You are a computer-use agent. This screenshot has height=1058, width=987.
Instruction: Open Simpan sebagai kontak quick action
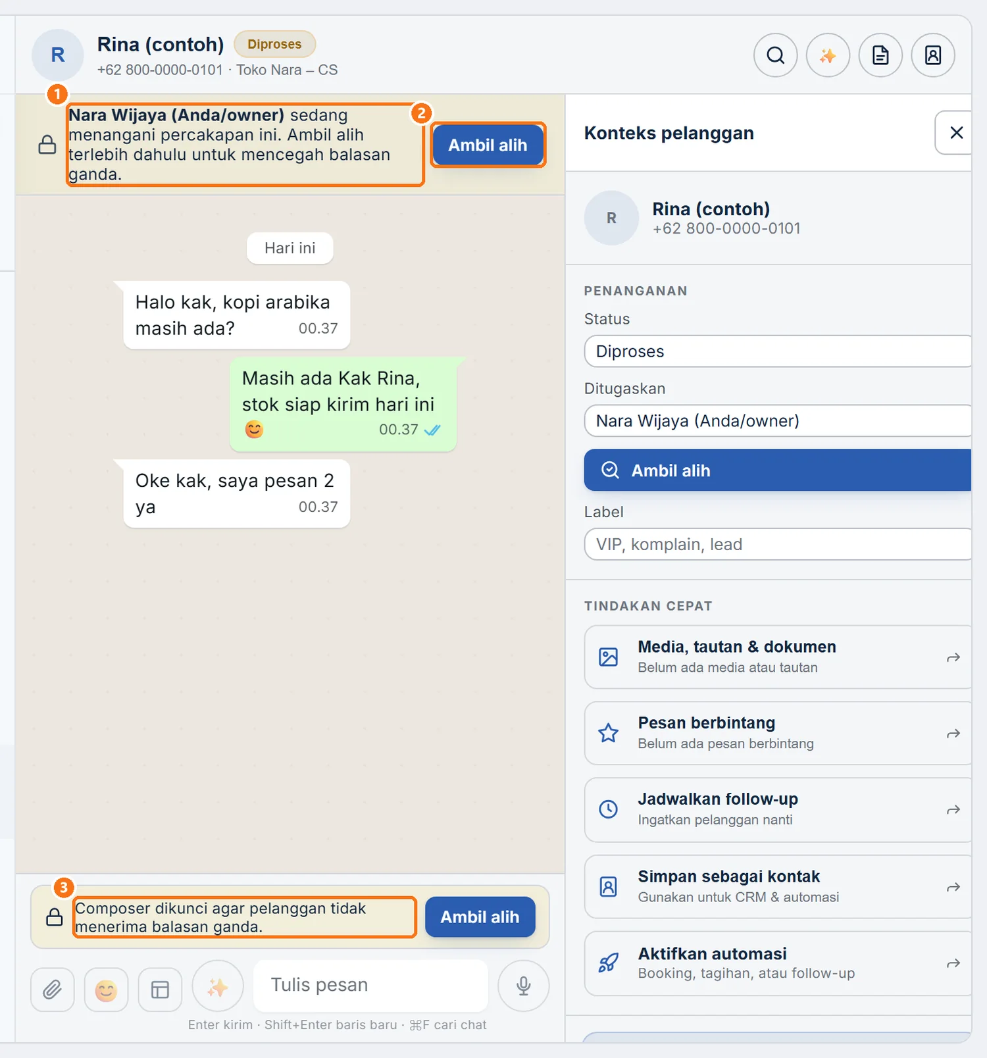(778, 887)
